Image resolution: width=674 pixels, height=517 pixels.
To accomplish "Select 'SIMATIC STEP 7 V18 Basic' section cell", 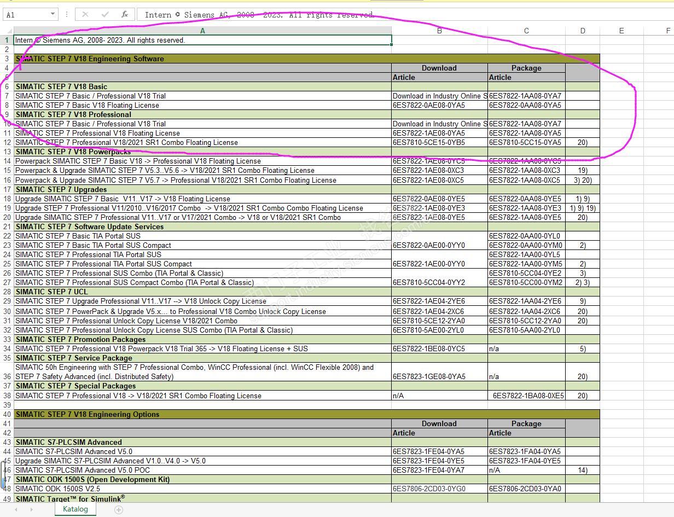I will tap(202, 86).
